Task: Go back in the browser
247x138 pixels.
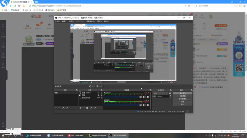Action: click(10, 6)
